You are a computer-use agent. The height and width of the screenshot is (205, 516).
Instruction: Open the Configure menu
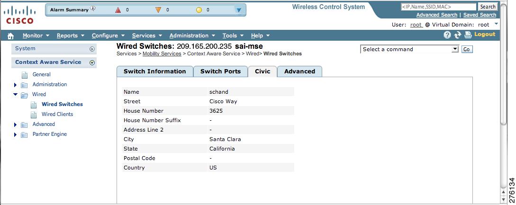pyautogui.click(x=108, y=36)
